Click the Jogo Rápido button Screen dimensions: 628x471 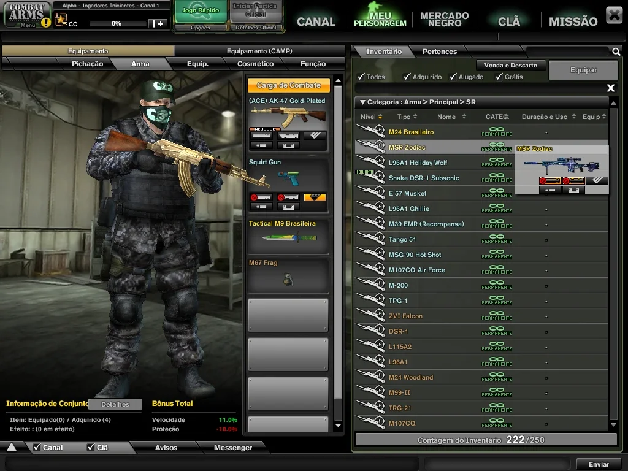[x=201, y=11]
